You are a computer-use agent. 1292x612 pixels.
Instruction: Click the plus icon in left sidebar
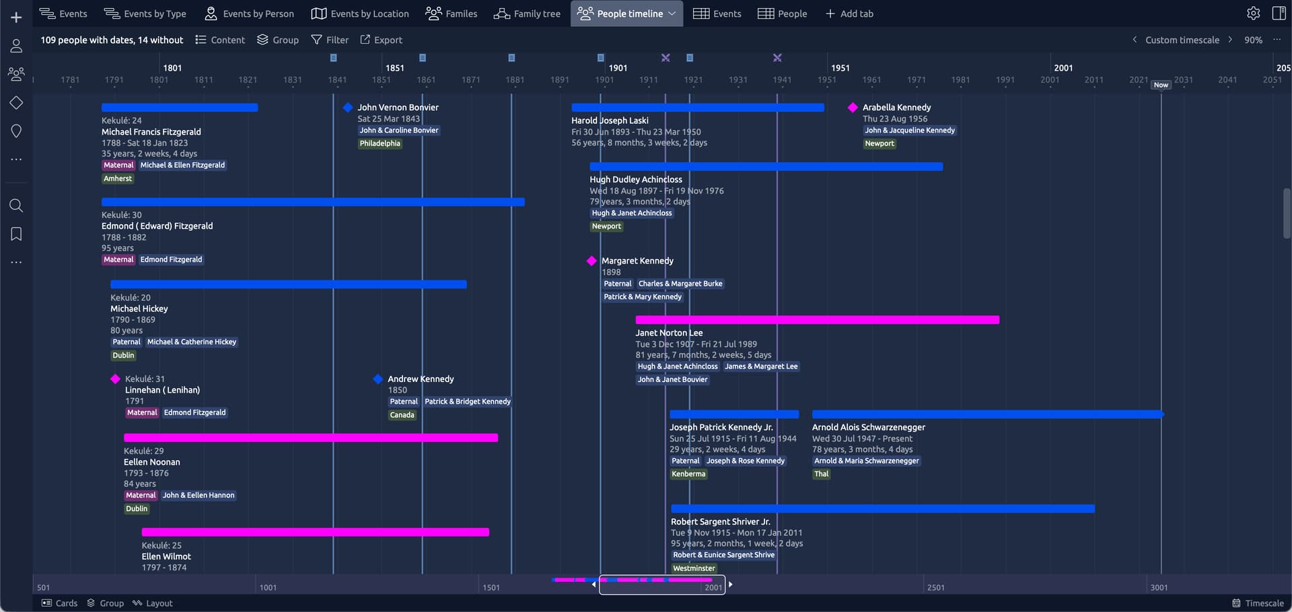coord(16,17)
